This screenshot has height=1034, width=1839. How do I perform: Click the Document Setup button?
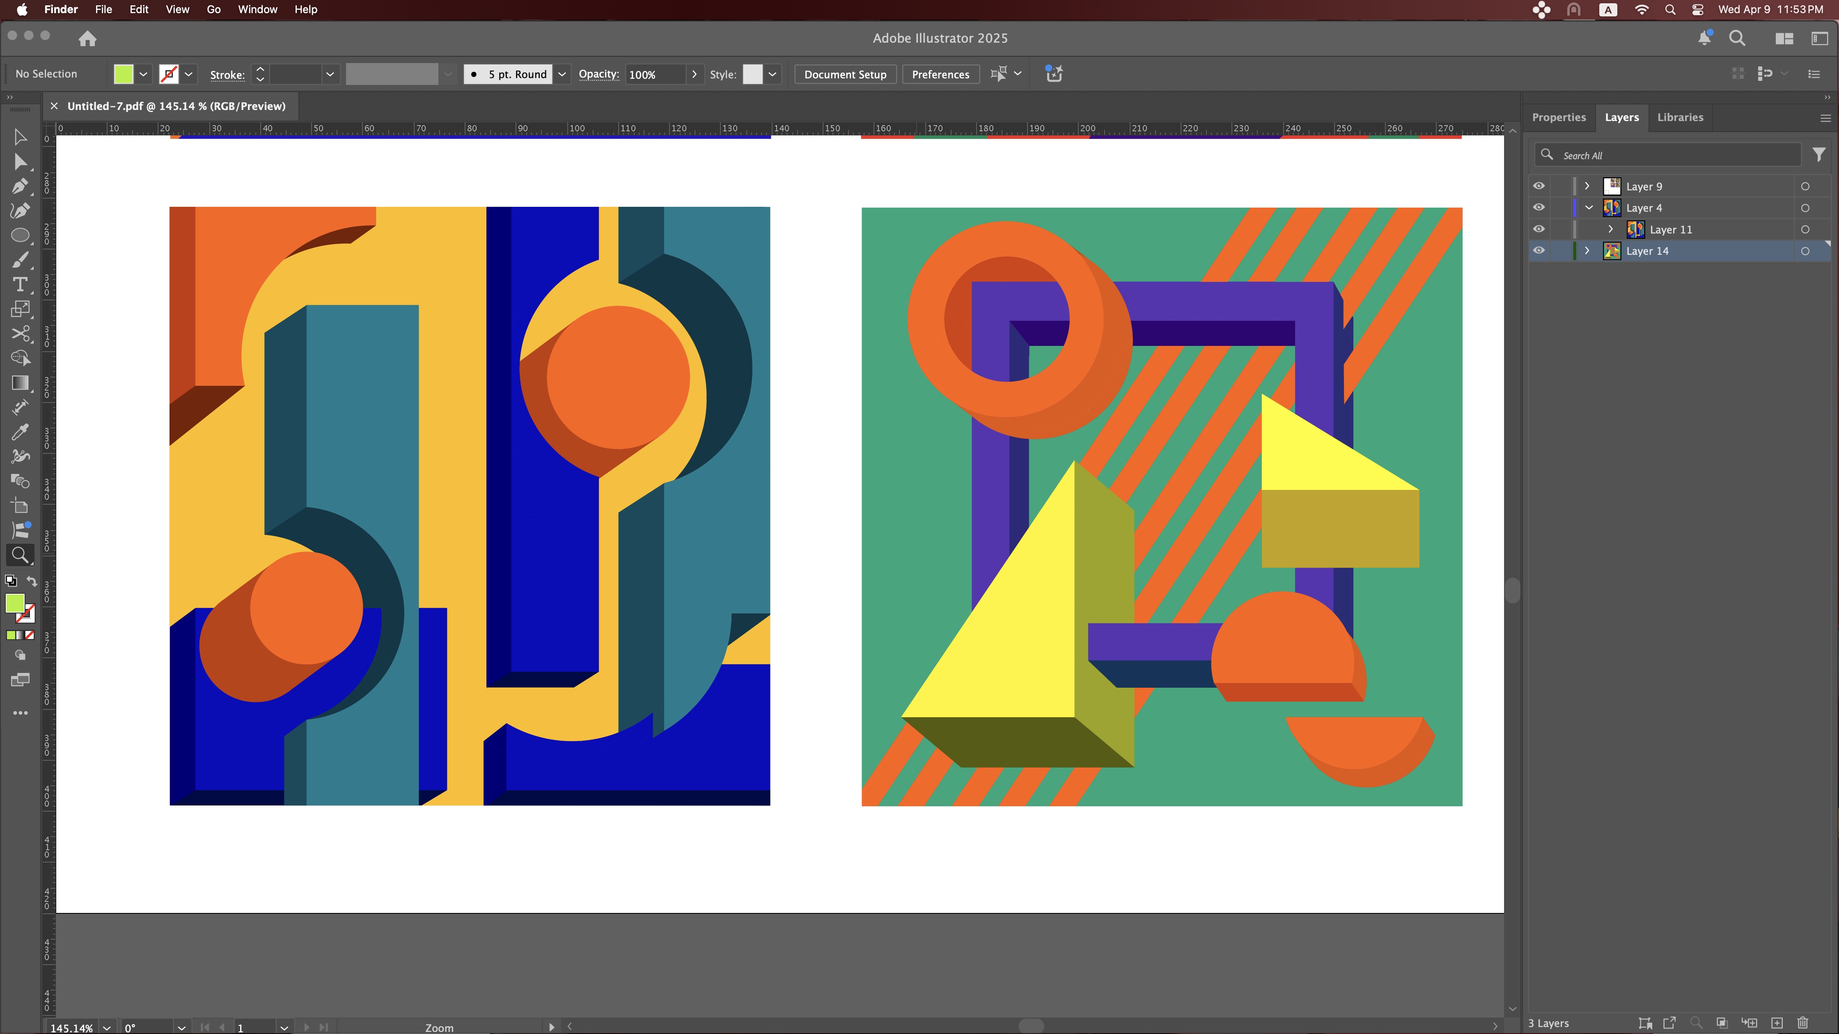[845, 73]
